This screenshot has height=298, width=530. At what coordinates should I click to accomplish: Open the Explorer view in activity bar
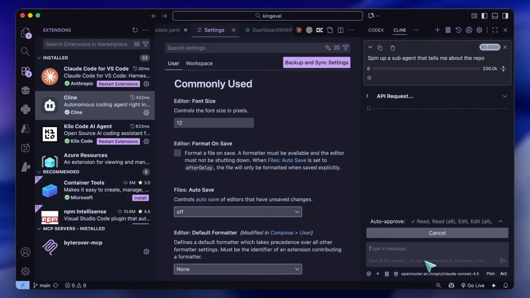pyautogui.click(x=26, y=33)
